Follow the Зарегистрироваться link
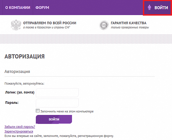Screen dimensions: 172x140 click(x=19, y=131)
